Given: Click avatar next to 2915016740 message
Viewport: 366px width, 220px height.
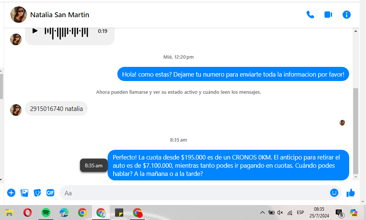Looking at the screenshot, I should 16,110.
